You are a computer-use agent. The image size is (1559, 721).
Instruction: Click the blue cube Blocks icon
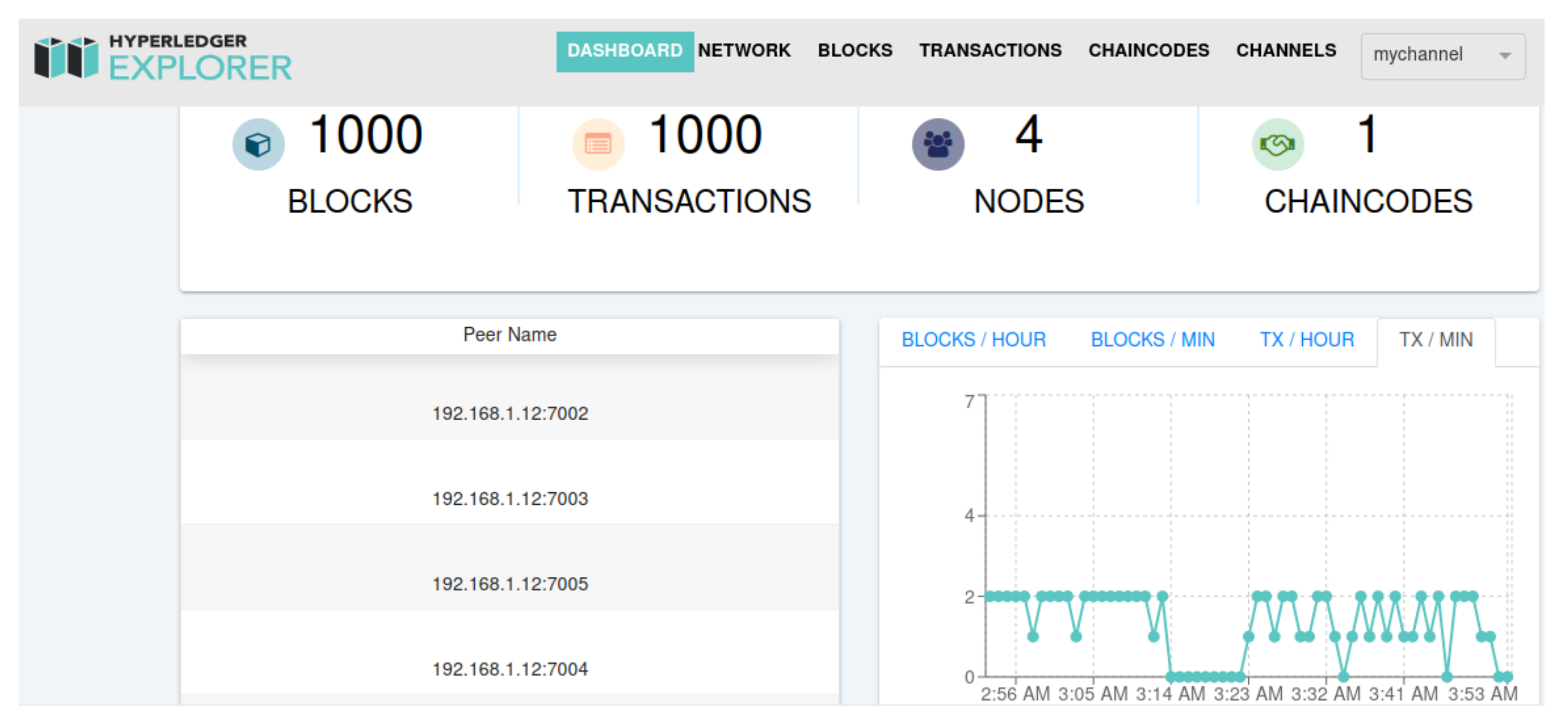(x=258, y=145)
